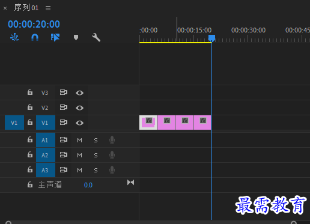
Task: Solo track A1
Action: click(96, 141)
